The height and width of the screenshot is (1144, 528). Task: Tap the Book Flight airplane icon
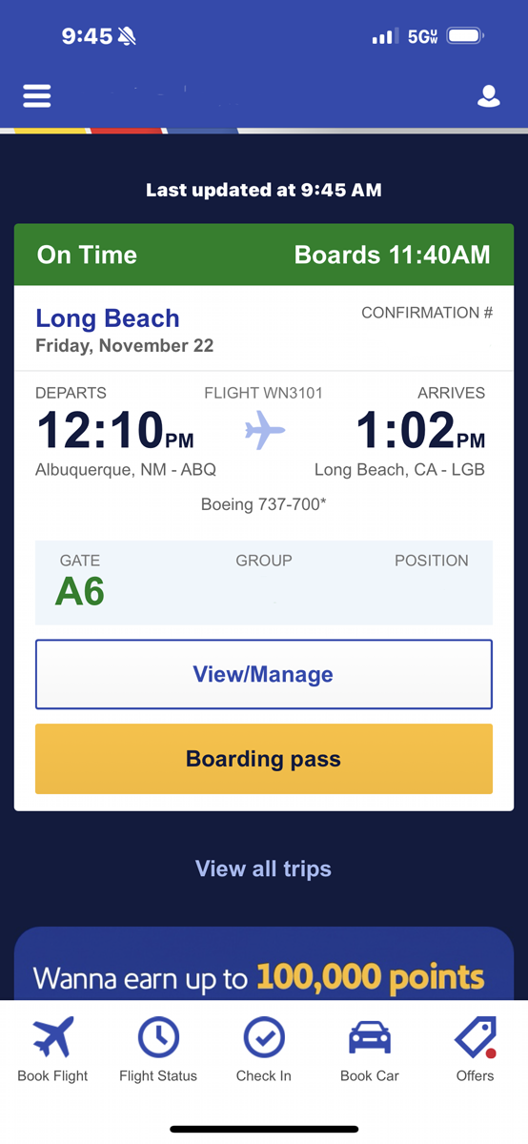coord(52,1037)
